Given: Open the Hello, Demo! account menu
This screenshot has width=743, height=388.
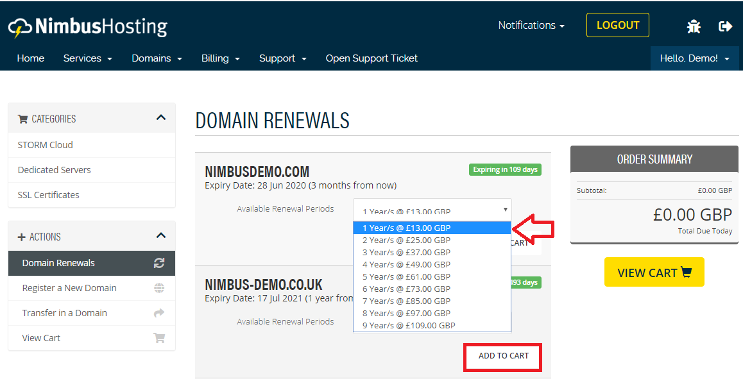Looking at the screenshot, I should 695,58.
